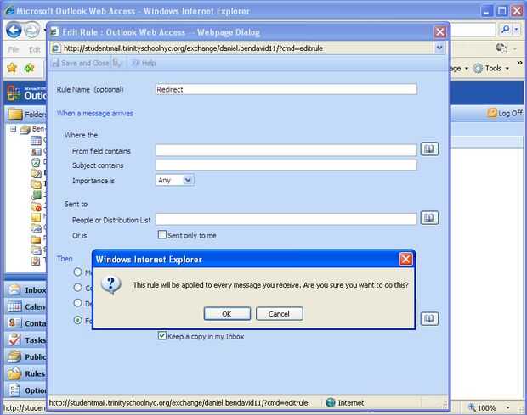Select the selected Forward radio option

tap(77, 320)
